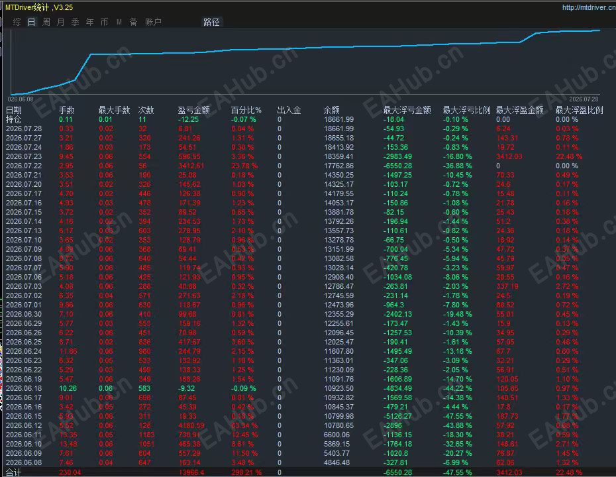Select the 持仓 open positions row label
Image resolution: width=616 pixels, height=477 pixels.
tap(14, 119)
